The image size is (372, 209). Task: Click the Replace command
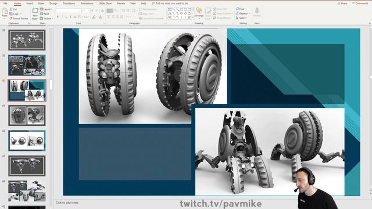point(243,13)
